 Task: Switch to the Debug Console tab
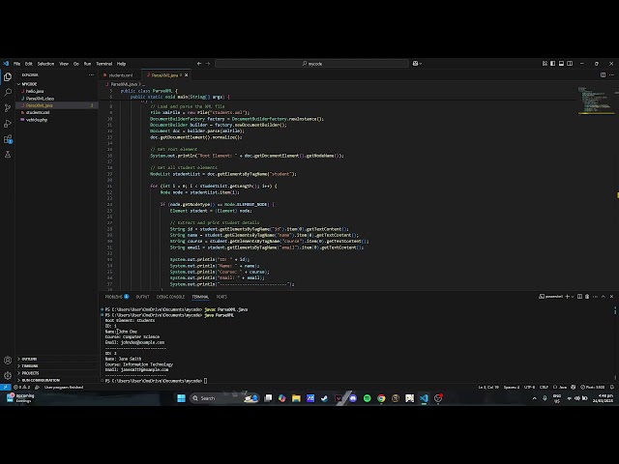pos(170,297)
